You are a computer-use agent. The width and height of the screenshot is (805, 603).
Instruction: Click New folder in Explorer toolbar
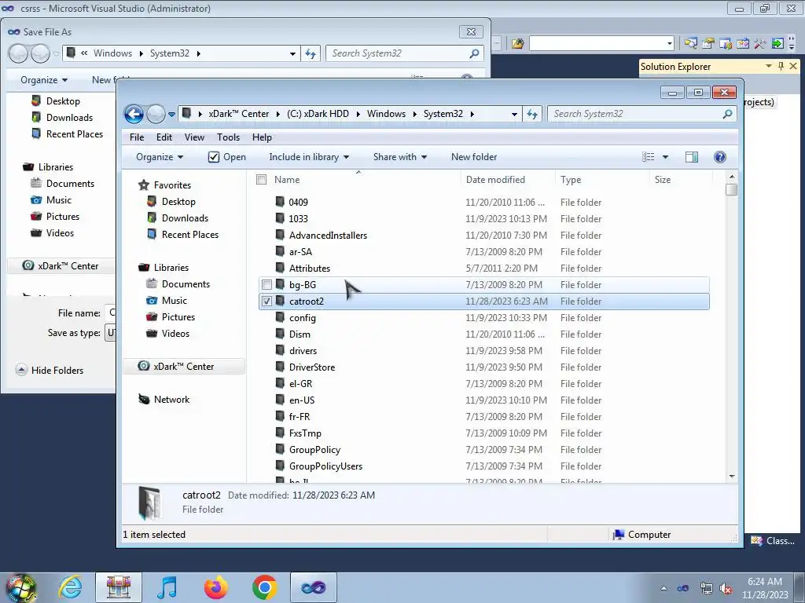(x=474, y=157)
